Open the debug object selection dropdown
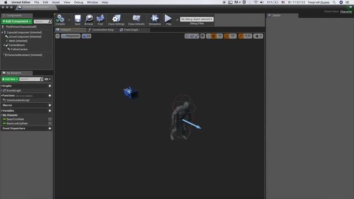Screen dimensions: 354x199 click(x=197, y=19)
